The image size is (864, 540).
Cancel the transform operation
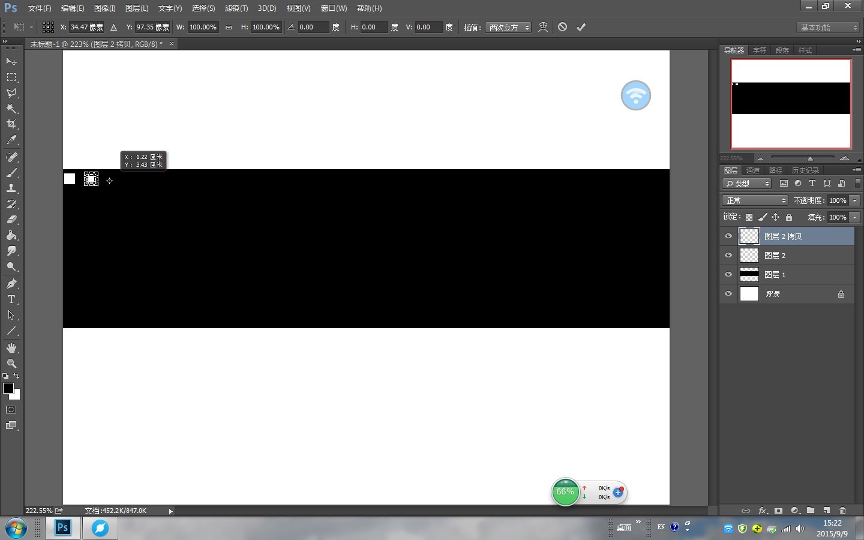point(562,27)
